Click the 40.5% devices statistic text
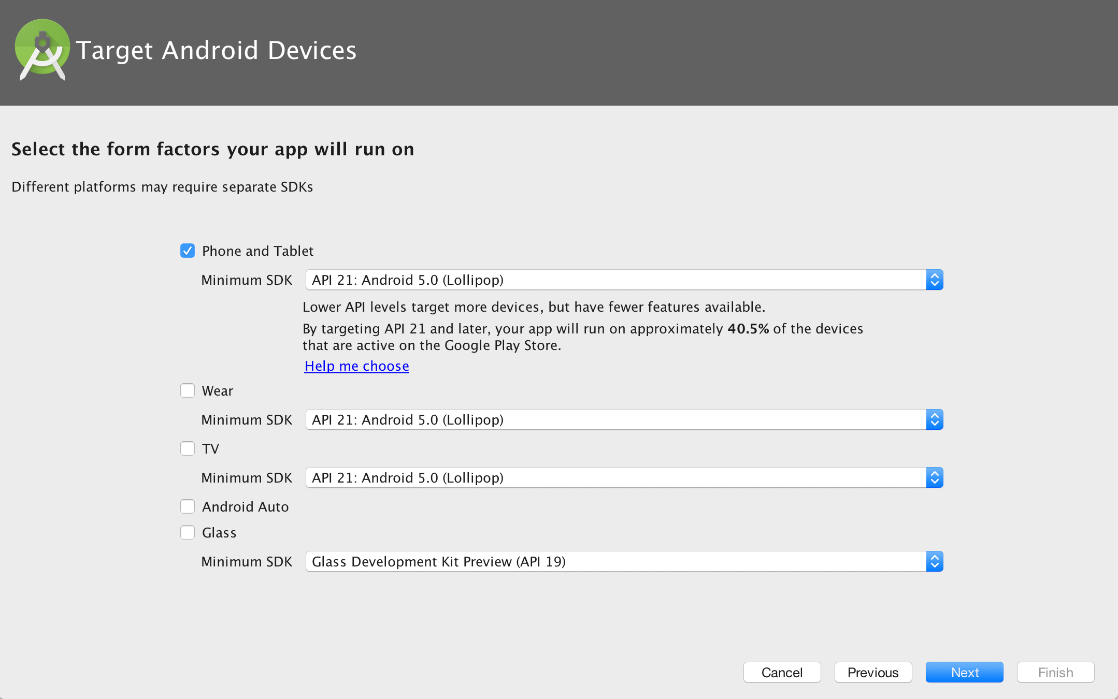Image resolution: width=1118 pixels, height=699 pixels. coord(748,329)
